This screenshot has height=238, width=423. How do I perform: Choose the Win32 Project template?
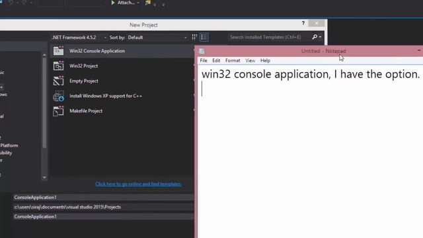(122, 66)
